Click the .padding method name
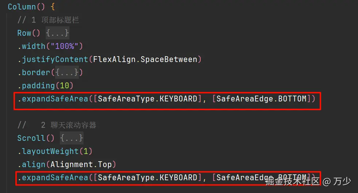 click(38, 85)
